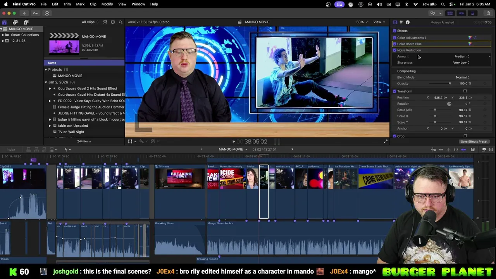Collapse the Projects group triangle
The height and width of the screenshot is (279, 496).
[46, 69]
